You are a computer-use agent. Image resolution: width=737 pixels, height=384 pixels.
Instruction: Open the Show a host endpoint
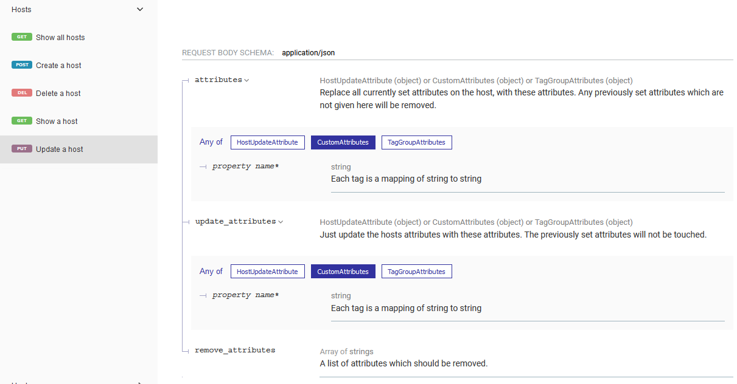point(57,122)
